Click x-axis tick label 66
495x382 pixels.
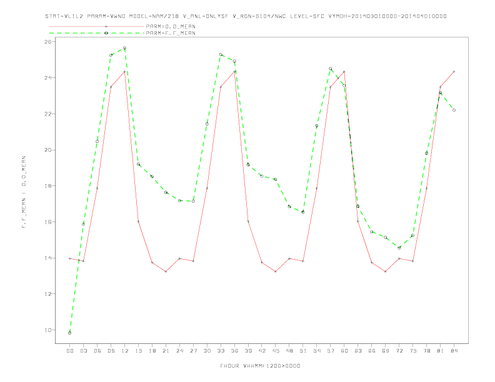point(372,351)
